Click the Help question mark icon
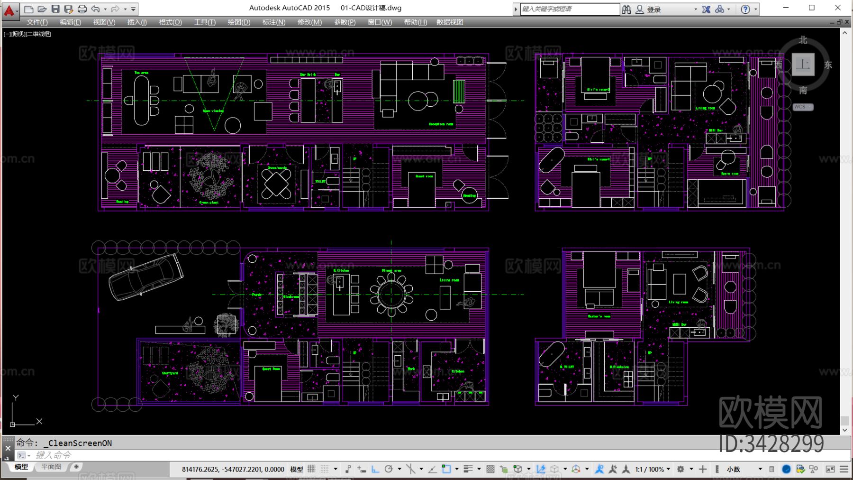Screen dimensions: 853x480 pos(745,9)
